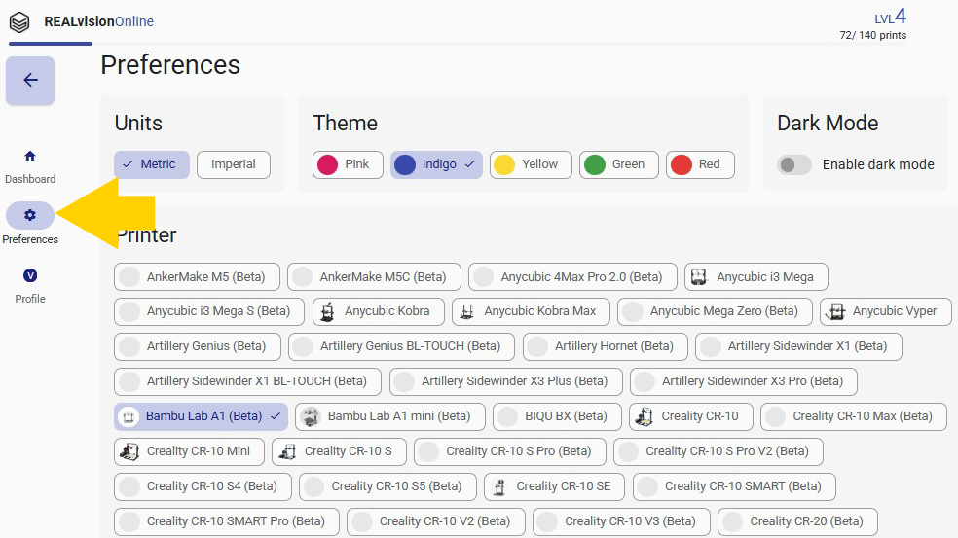Choose Creality CR-10 S4 (Beta) printer
Viewport: 958px width, 538px height.
pos(203,486)
